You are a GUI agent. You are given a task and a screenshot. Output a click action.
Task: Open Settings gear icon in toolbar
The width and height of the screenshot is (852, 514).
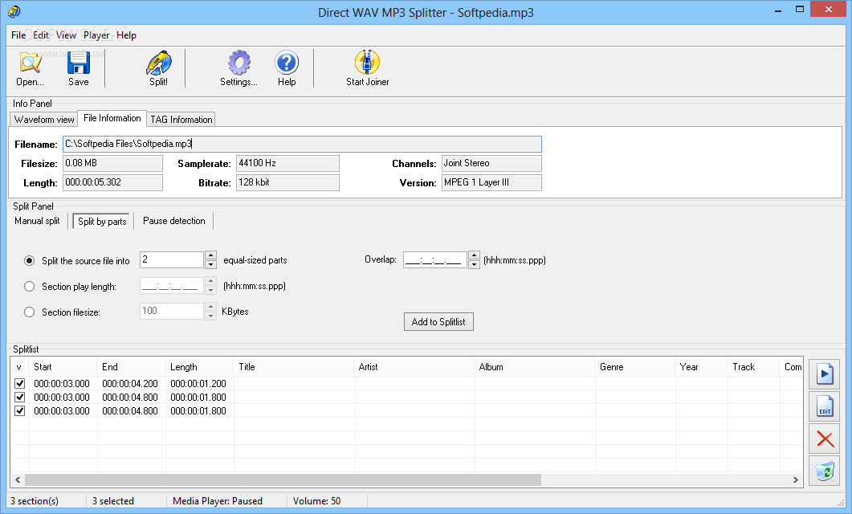(238, 68)
